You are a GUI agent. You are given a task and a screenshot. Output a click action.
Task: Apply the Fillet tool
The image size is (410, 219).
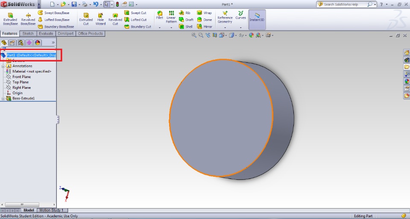pyautogui.click(x=159, y=15)
